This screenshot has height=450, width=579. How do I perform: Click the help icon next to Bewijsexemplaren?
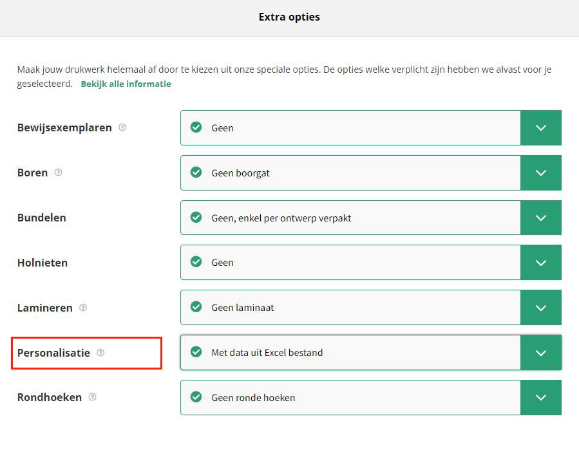tap(122, 127)
